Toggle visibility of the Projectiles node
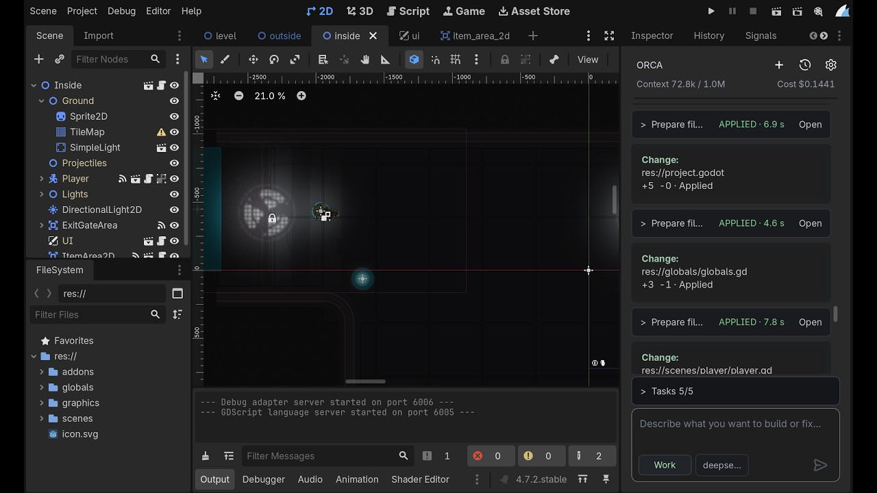This screenshot has width=877, height=493. click(x=174, y=163)
